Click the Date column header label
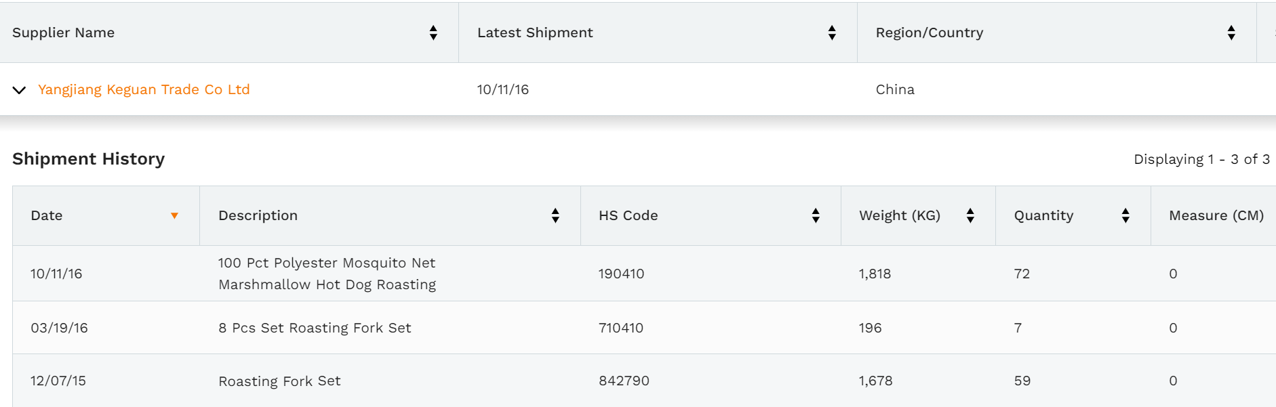1276x407 pixels. pyautogui.click(x=47, y=215)
